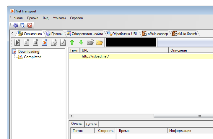The image size is (213, 139).
Task: Sort by the URL column header
Action: (x=124, y=50)
